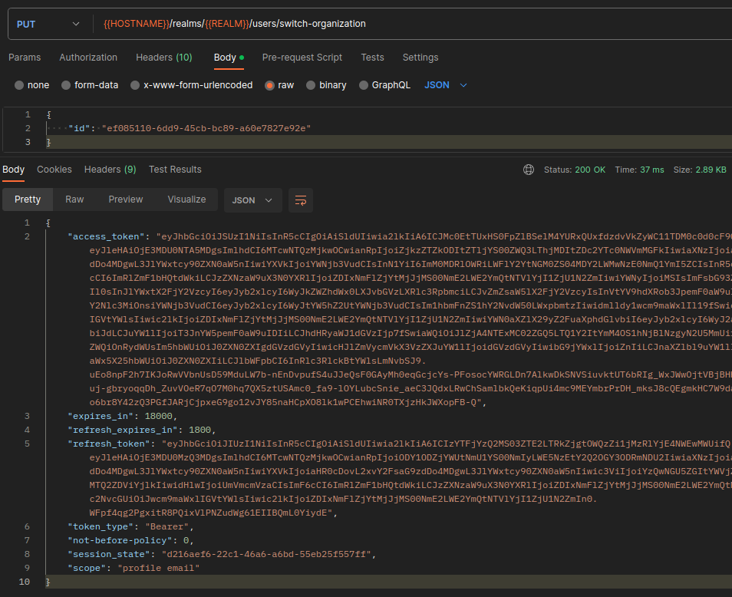Screen dimensions: 732x597
Task: Open the PUT method dropdown
Action: [x=48, y=24]
